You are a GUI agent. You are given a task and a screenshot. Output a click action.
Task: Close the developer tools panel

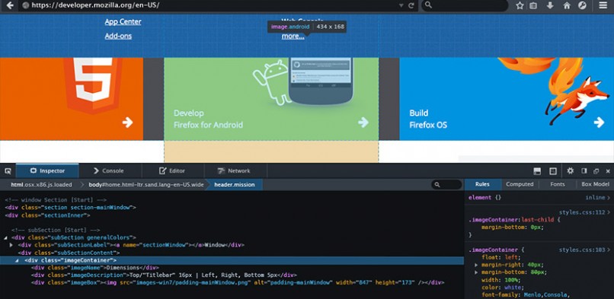608,171
